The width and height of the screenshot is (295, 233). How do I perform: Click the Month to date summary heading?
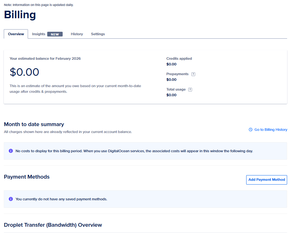[34, 124]
